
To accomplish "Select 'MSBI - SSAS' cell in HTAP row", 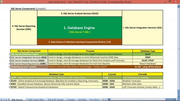I will [x=112, y=87].
